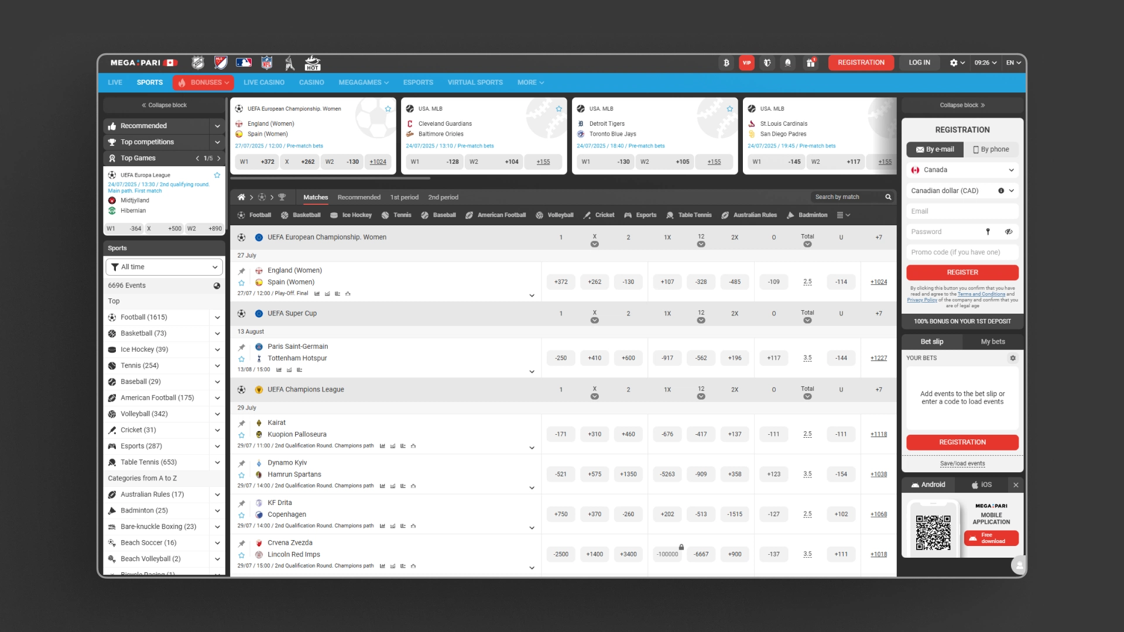The height and width of the screenshot is (632, 1124).
Task: Select the By phone registration tab
Action: pos(991,149)
